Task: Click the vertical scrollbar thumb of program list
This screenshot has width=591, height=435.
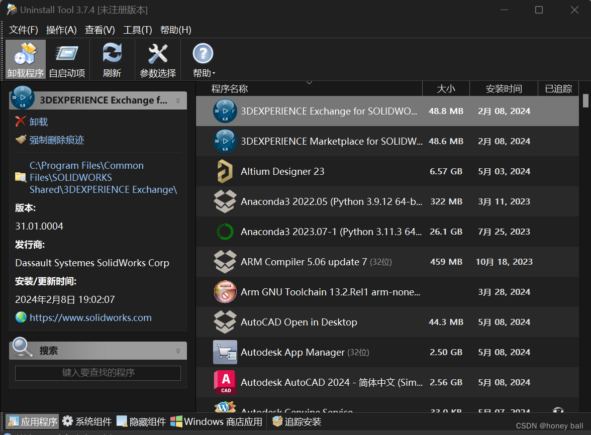Action: (585, 100)
